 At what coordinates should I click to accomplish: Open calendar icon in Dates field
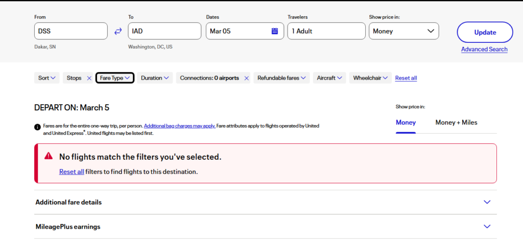[x=274, y=31]
